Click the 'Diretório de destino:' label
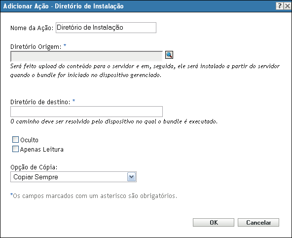Viewport: 292px width, 238px height. coord(40,102)
